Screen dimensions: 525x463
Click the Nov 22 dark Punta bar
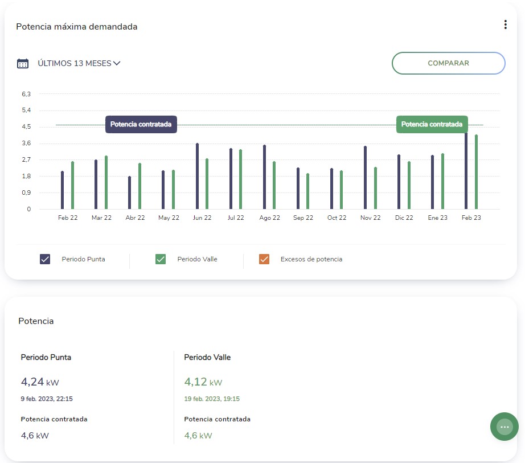coord(366,178)
